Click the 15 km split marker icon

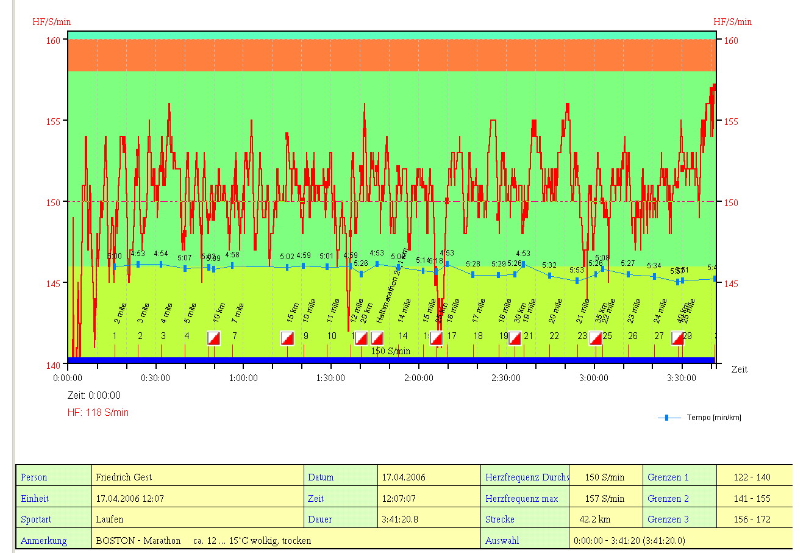coord(287,338)
